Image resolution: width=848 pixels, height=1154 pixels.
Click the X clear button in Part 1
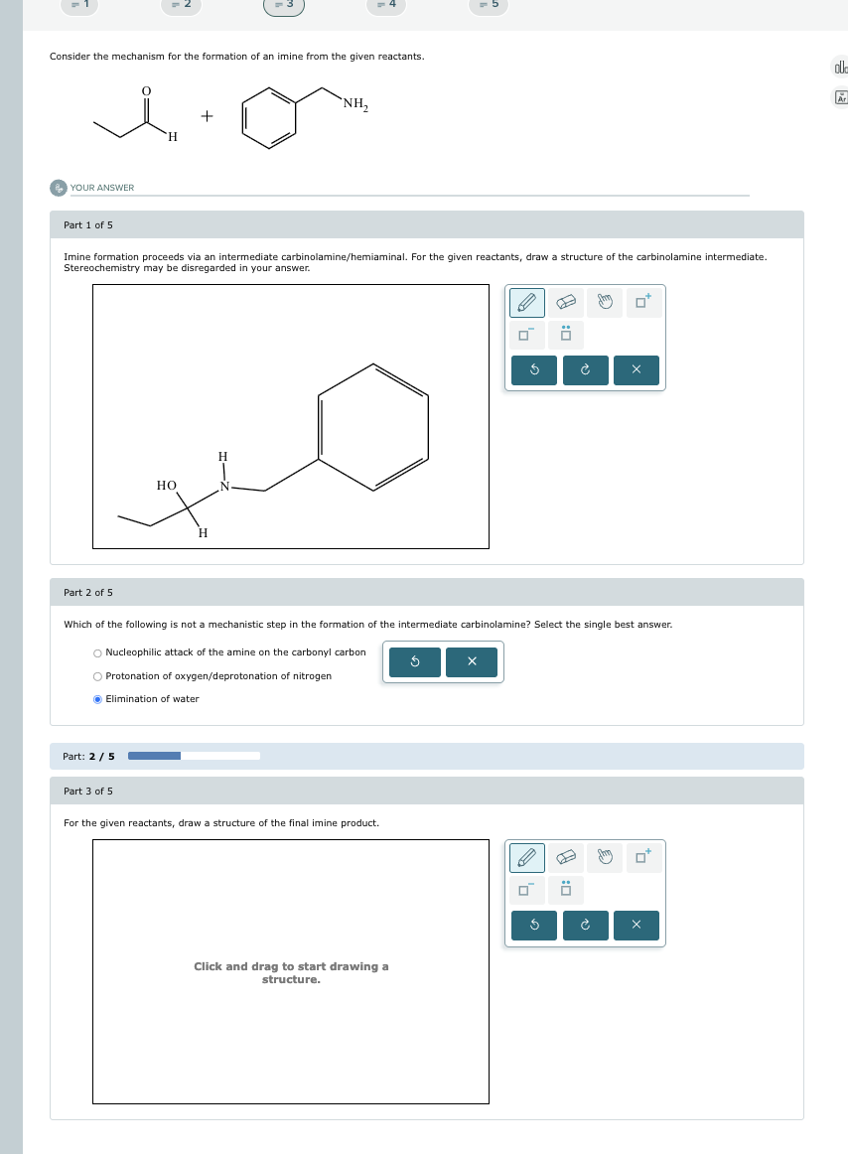pos(636,369)
